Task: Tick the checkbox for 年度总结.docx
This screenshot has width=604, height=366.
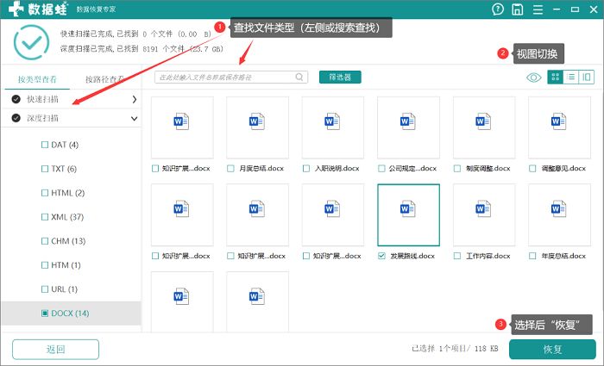Action: (532, 256)
